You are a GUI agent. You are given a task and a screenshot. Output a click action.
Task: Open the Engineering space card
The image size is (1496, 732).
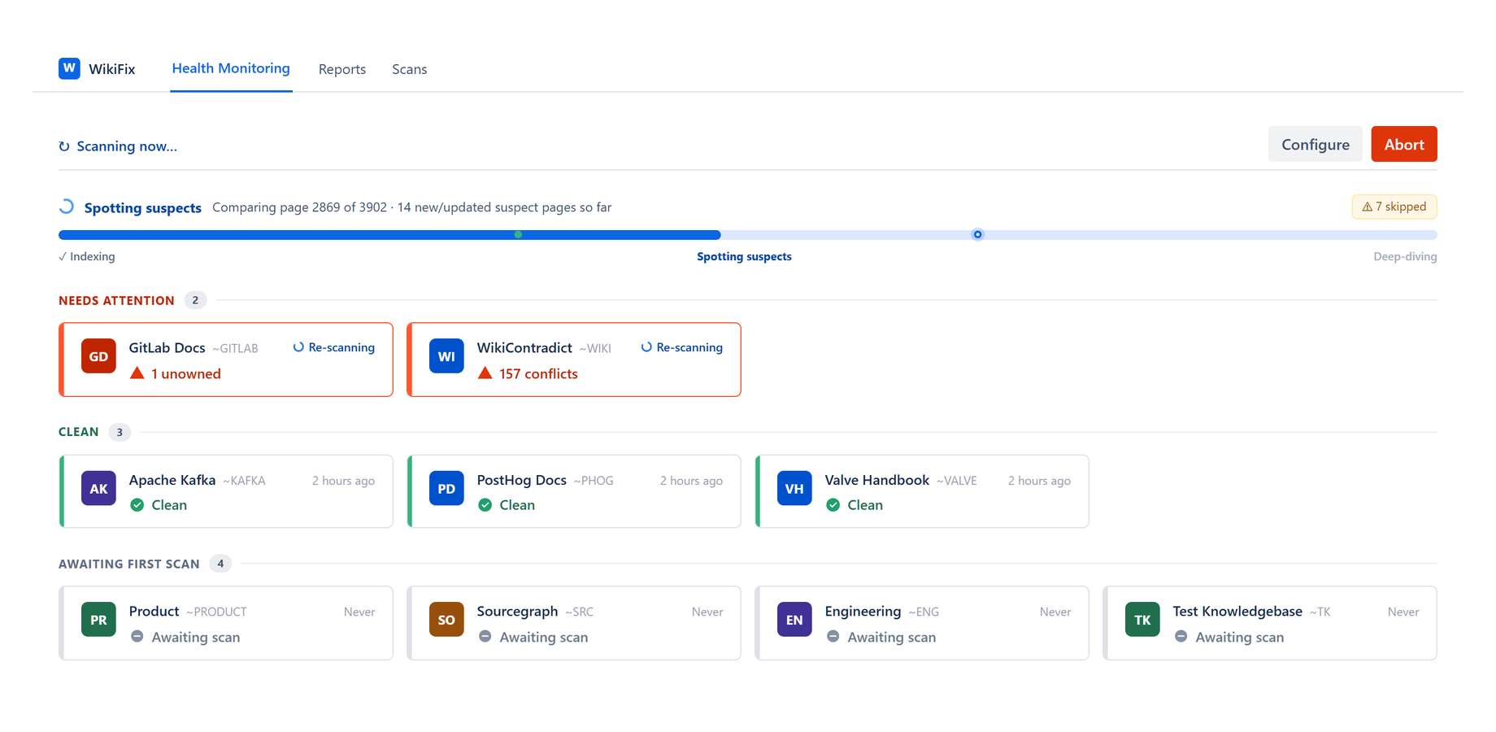(x=922, y=623)
